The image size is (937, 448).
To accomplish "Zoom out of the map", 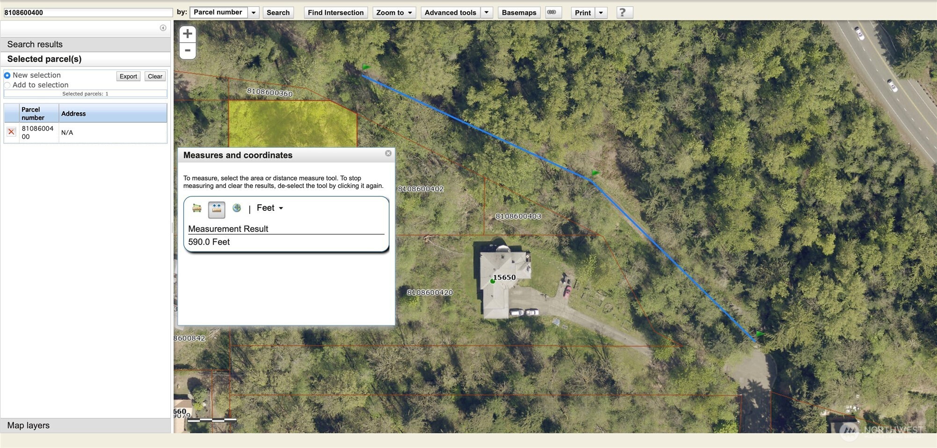I will [188, 51].
